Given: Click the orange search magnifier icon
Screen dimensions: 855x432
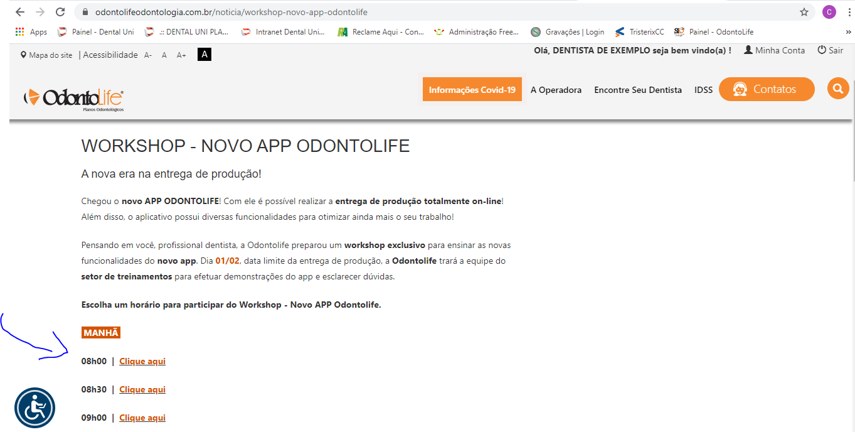Looking at the screenshot, I should coord(838,89).
